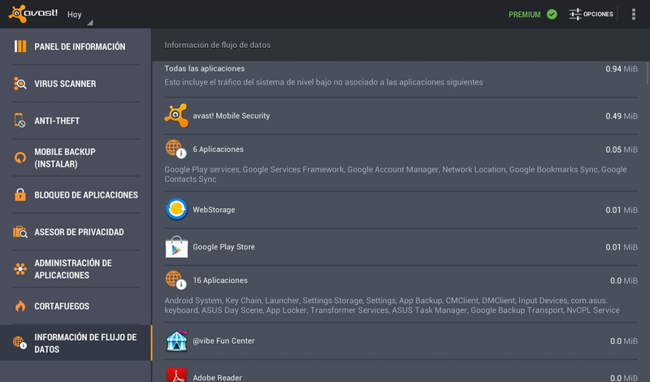The width and height of the screenshot is (650, 382).
Task: Click the Adobe Reader icon
Action: [x=176, y=375]
